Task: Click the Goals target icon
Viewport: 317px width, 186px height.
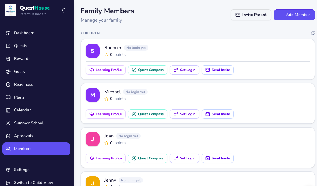Action: 8,71
